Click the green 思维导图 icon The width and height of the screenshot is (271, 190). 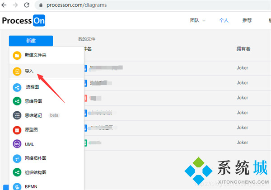pos(17,101)
